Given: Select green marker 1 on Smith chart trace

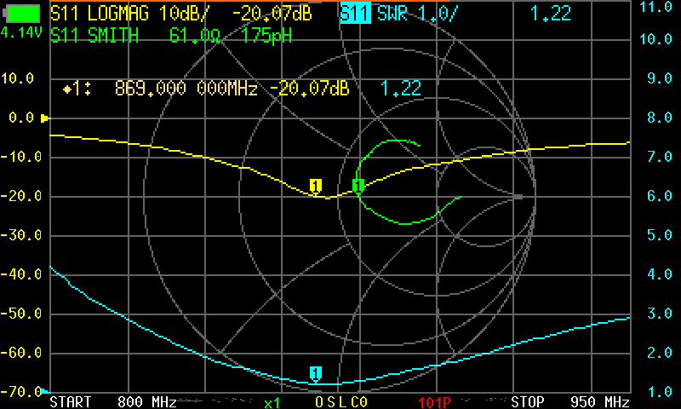Looking at the screenshot, I should click(x=358, y=187).
